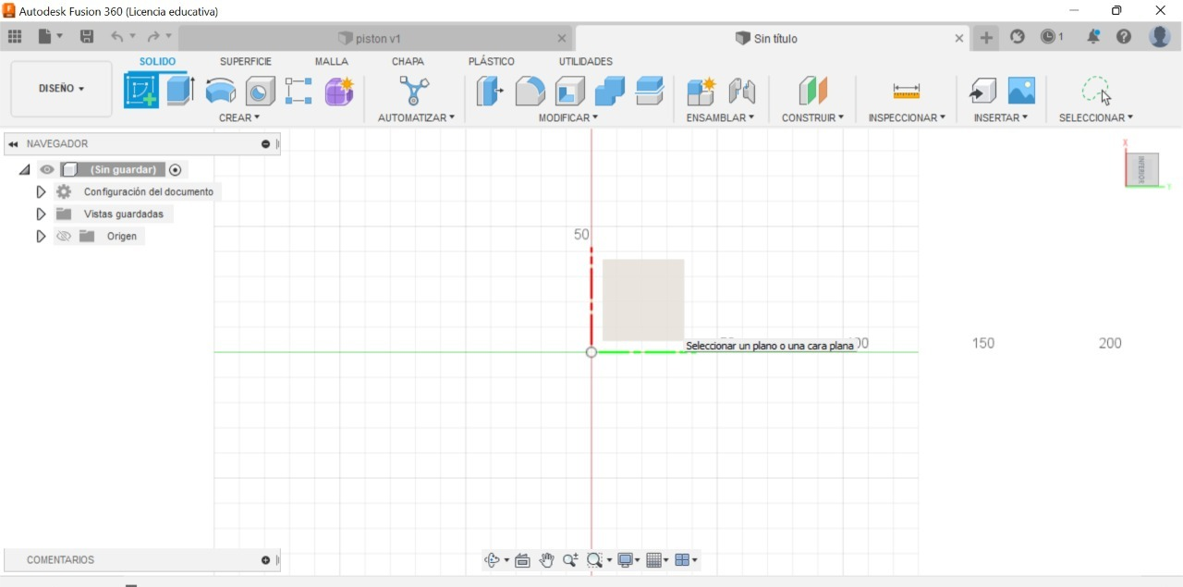Expand the Vistas guardadas node
This screenshot has width=1183, height=587.
41,214
